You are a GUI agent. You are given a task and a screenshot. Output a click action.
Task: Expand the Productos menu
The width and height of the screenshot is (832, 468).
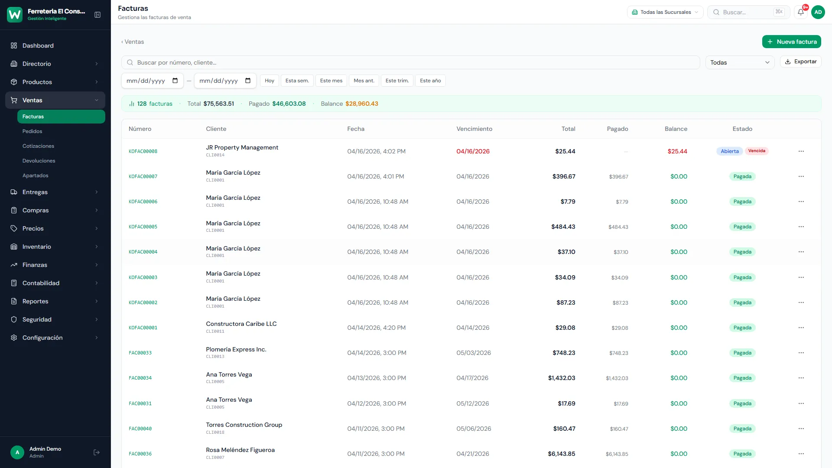point(55,82)
